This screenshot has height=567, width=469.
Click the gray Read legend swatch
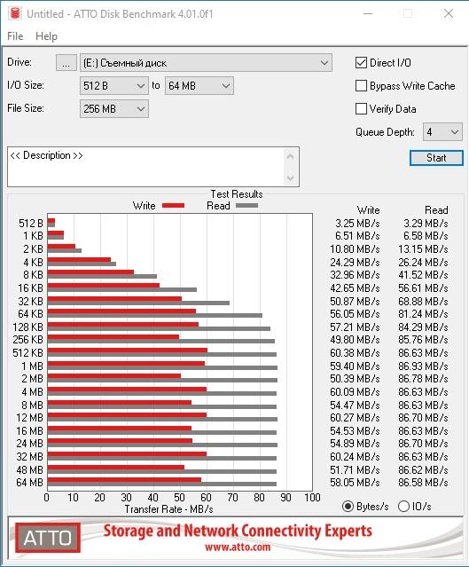pyautogui.click(x=246, y=205)
